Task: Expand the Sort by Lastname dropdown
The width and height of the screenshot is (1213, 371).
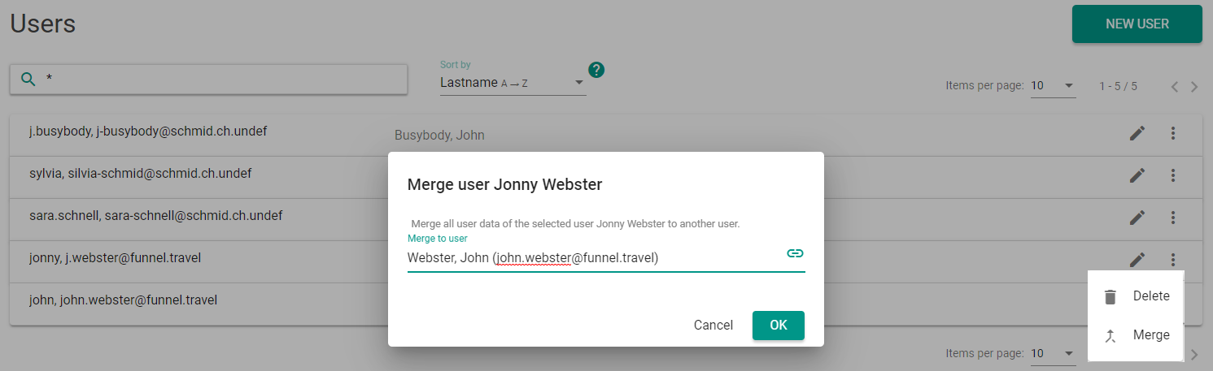Action: point(513,83)
